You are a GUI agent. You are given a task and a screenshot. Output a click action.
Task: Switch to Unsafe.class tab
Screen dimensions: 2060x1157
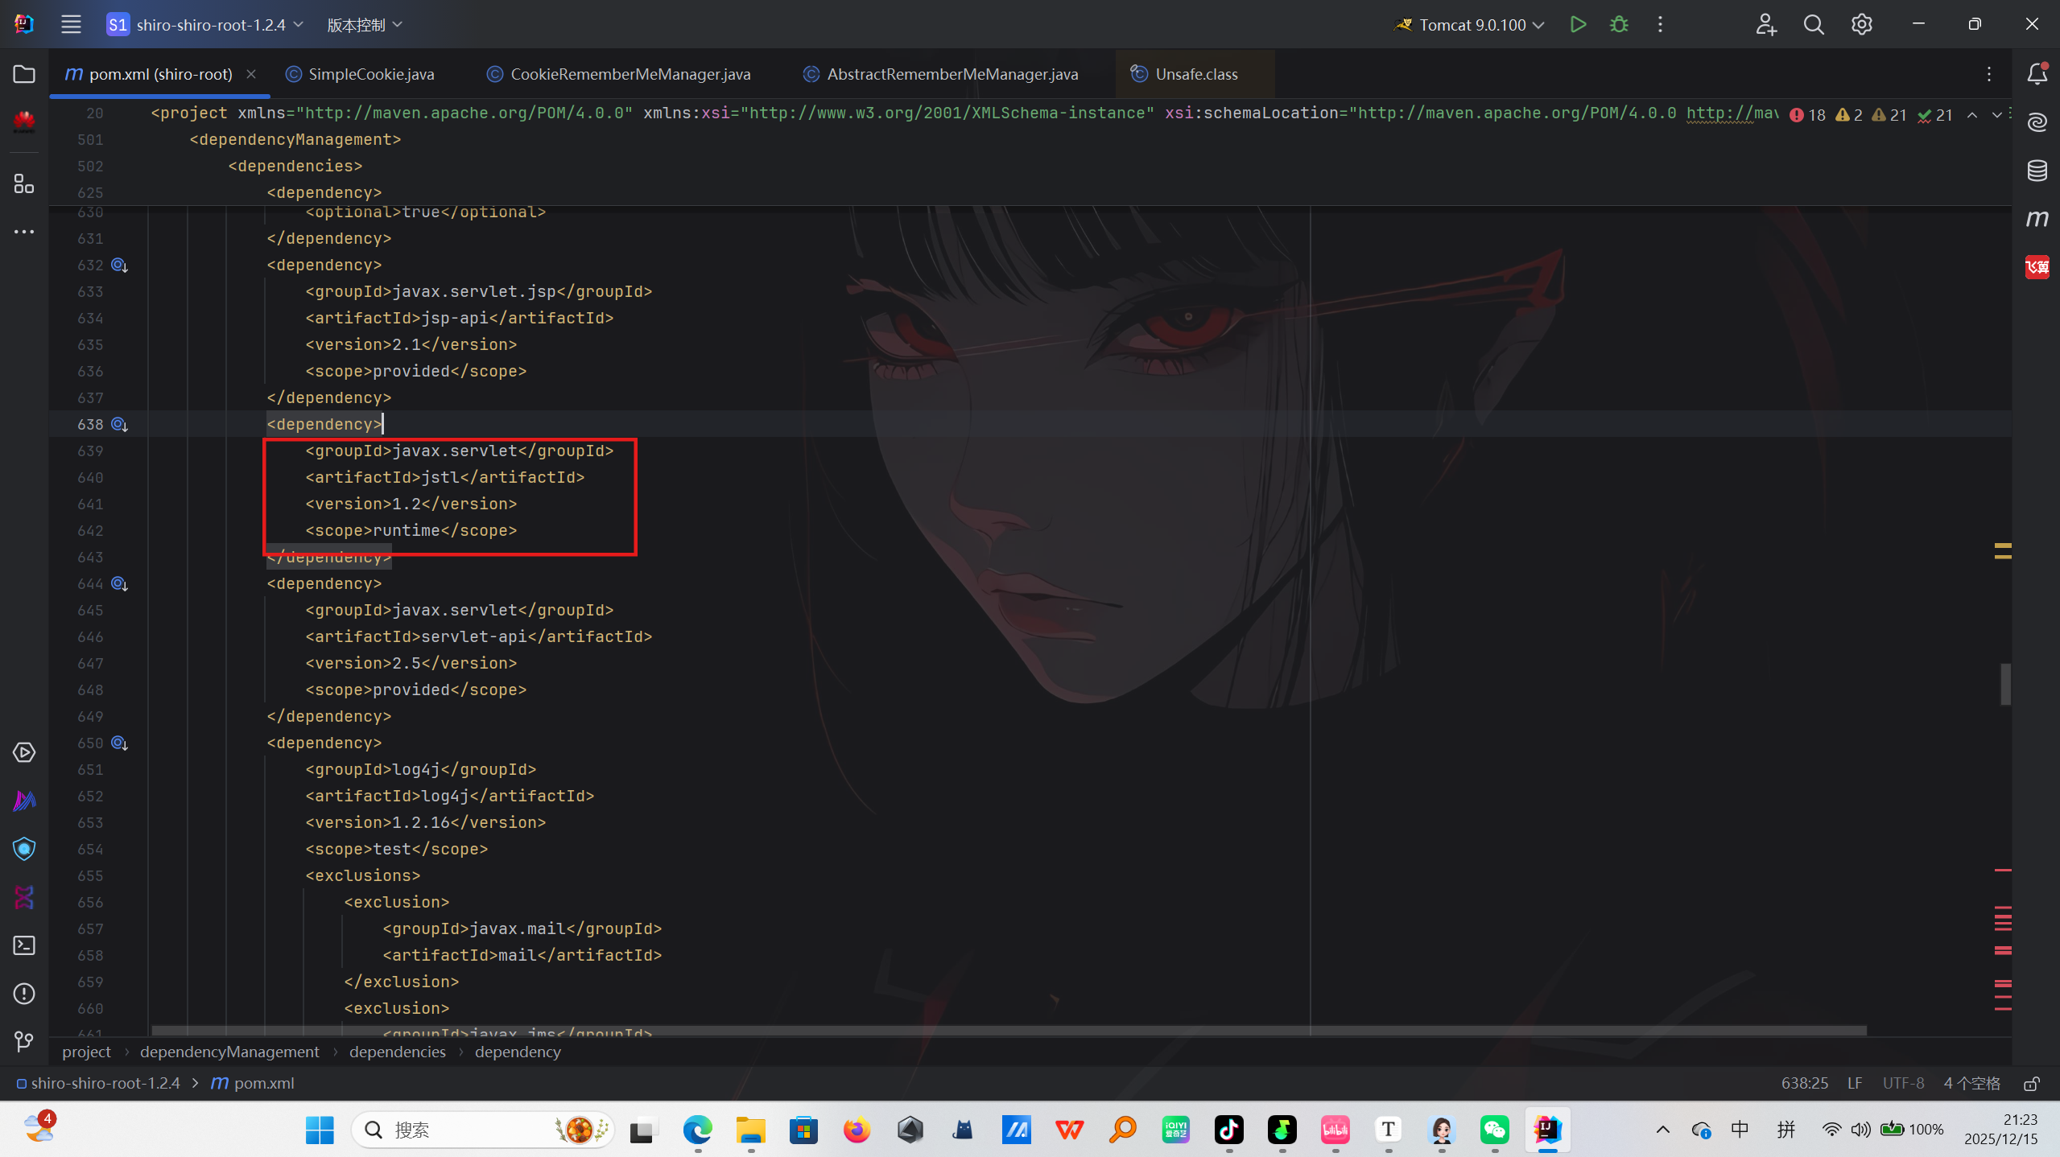[1195, 74]
